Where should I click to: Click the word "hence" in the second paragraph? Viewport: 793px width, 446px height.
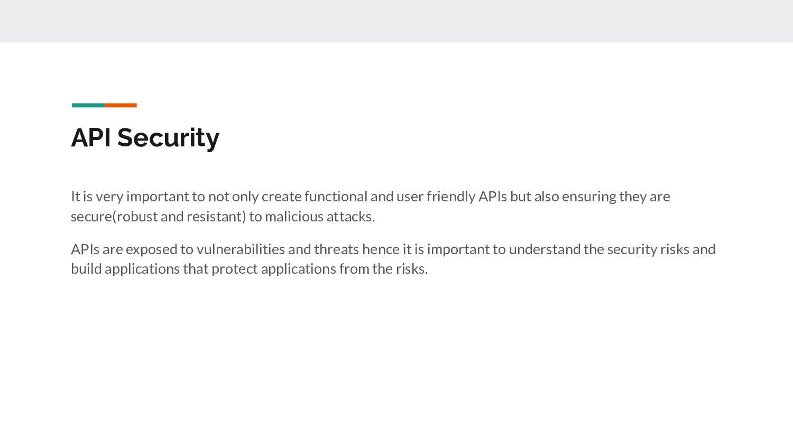click(381, 249)
